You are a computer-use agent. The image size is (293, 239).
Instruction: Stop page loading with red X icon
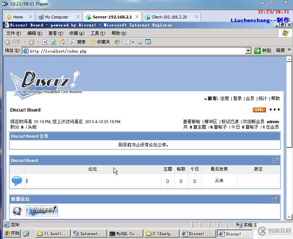[45, 42]
